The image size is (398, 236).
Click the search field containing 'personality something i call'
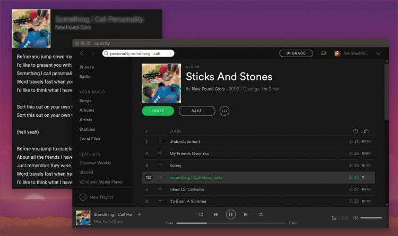click(x=139, y=53)
